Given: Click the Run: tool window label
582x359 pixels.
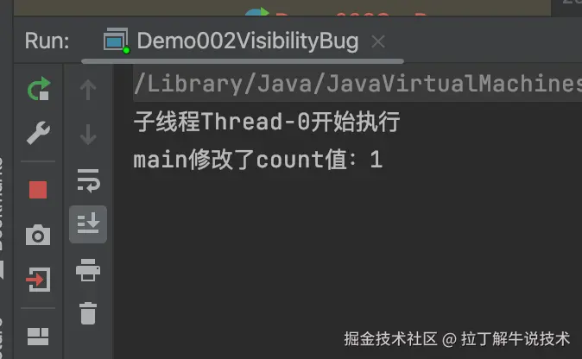Looking at the screenshot, I should (x=47, y=41).
